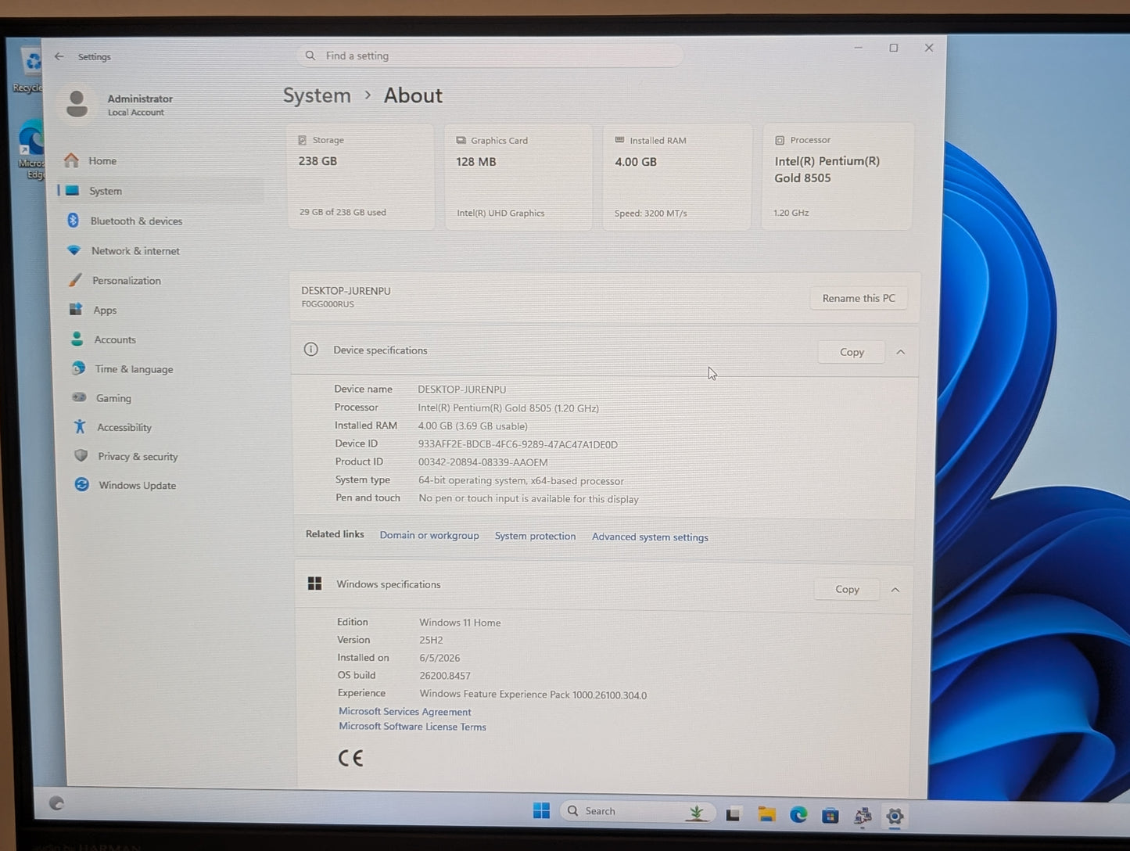
Task: Click the Privacy & security shield icon
Action: pyautogui.click(x=81, y=455)
